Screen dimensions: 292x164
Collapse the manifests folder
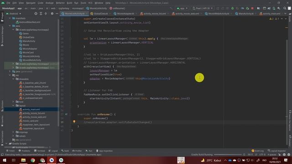tap(10, 18)
